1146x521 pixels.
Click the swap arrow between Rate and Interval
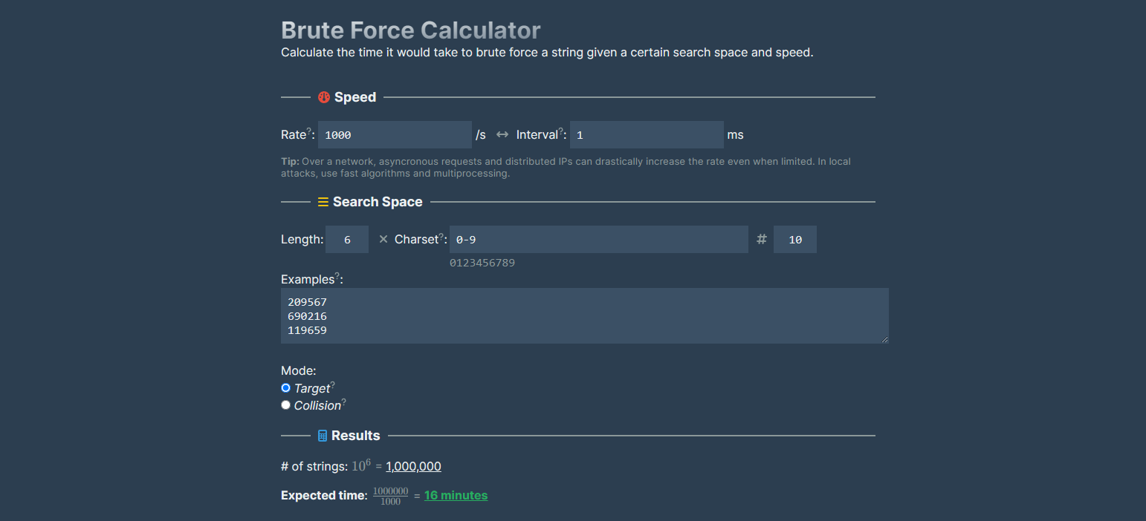502,134
